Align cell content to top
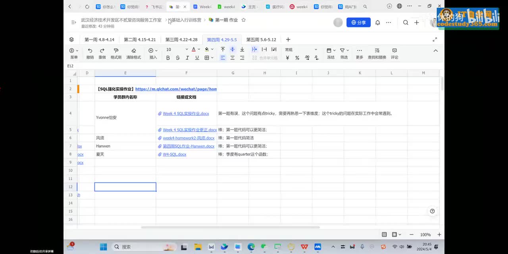Viewport: 508px width, 254px height. click(223, 50)
